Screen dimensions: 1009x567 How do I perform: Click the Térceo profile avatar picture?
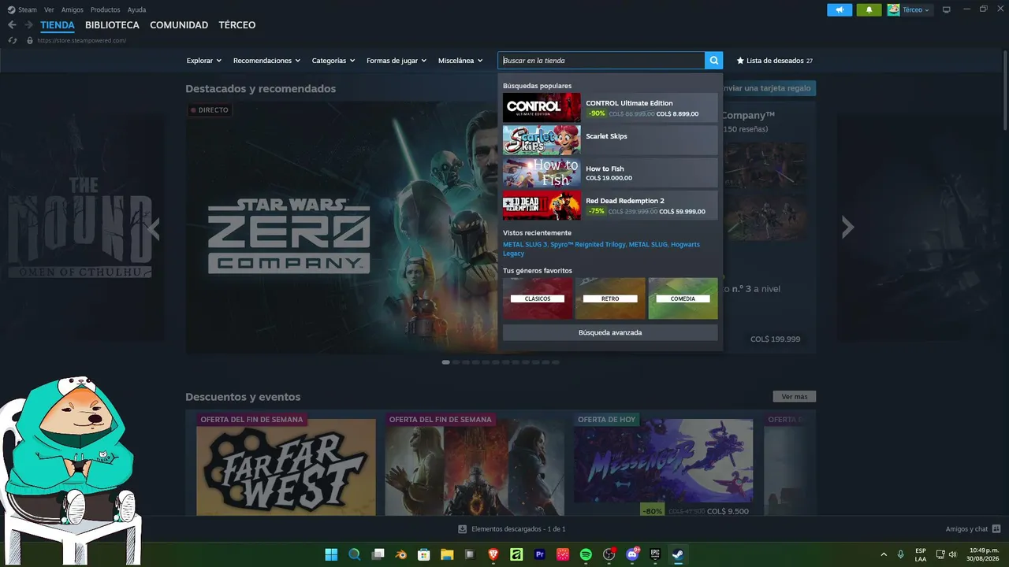pos(893,9)
